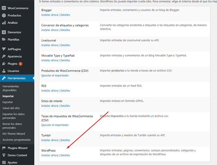The width and height of the screenshot is (217, 165).
Task: View Detalles for RSS importer
Action: pyautogui.click(x=65, y=91)
